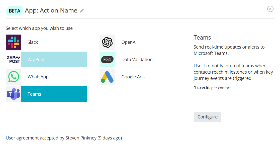Click the Slack logo icon

point(14,42)
